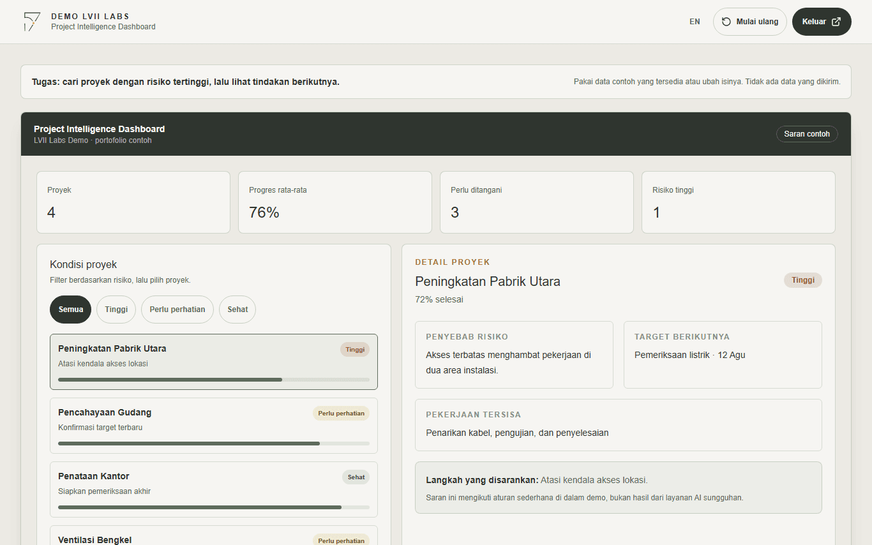872x545 pixels.
Task: Click the Tinggi badge in the detail panel
Action: (x=803, y=280)
